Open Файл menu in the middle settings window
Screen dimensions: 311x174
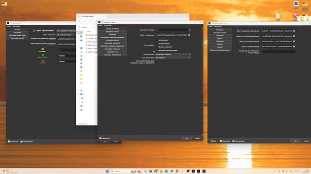click(101, 26)
